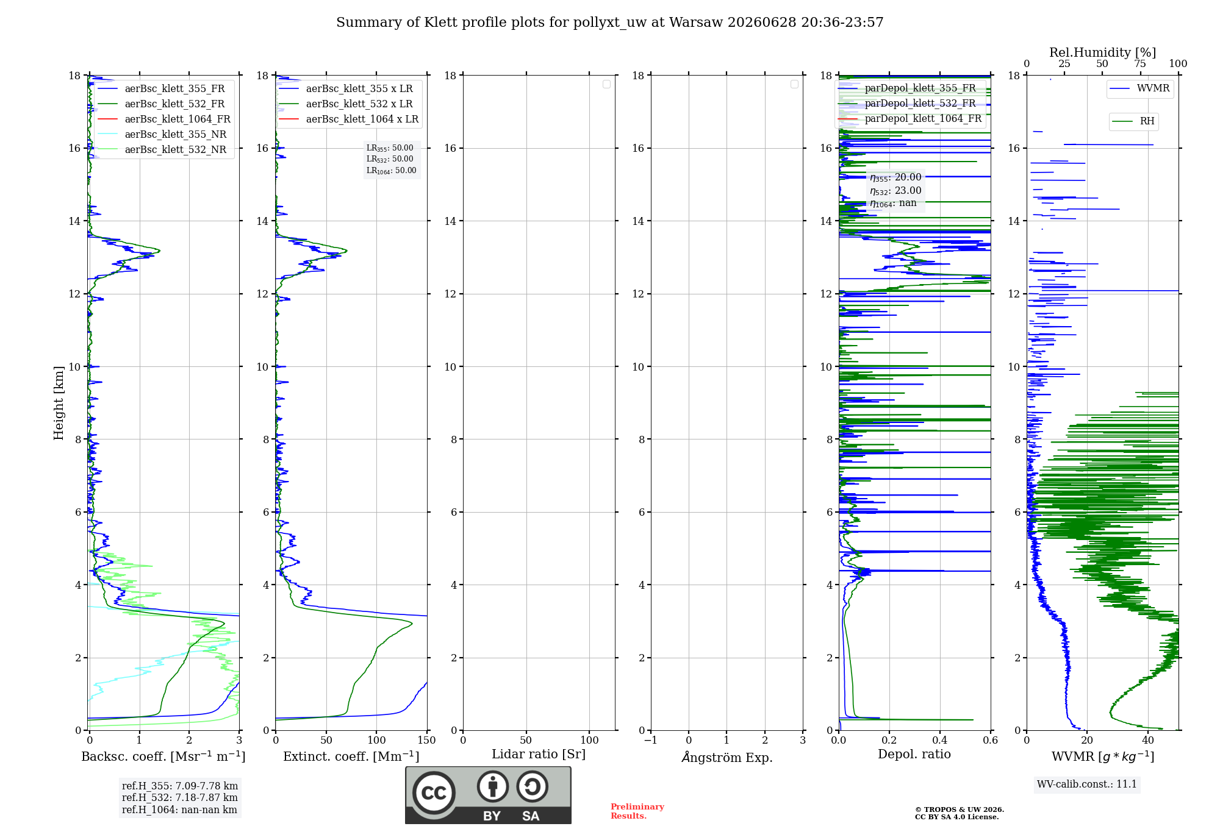
Task: Click the Creative Commons CC circle logo
Action: tap(434, 792)
